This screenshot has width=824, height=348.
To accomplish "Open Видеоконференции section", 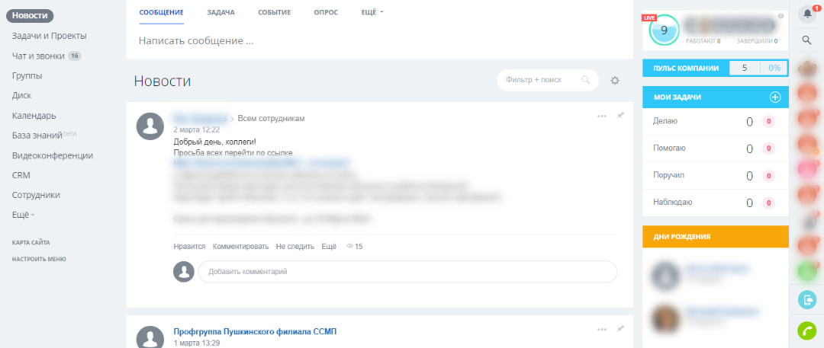I will click(x=53, y=155).
